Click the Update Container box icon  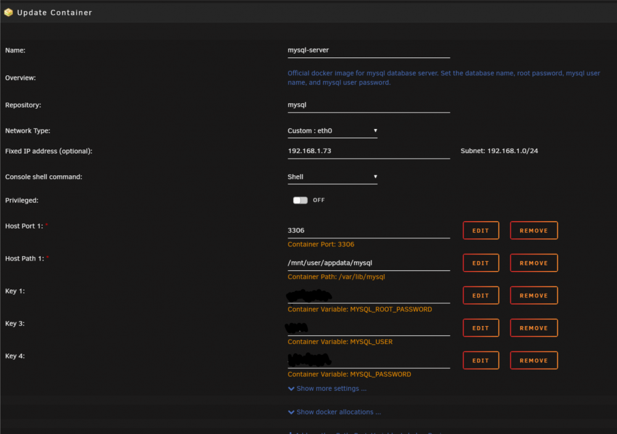[9, 12]
